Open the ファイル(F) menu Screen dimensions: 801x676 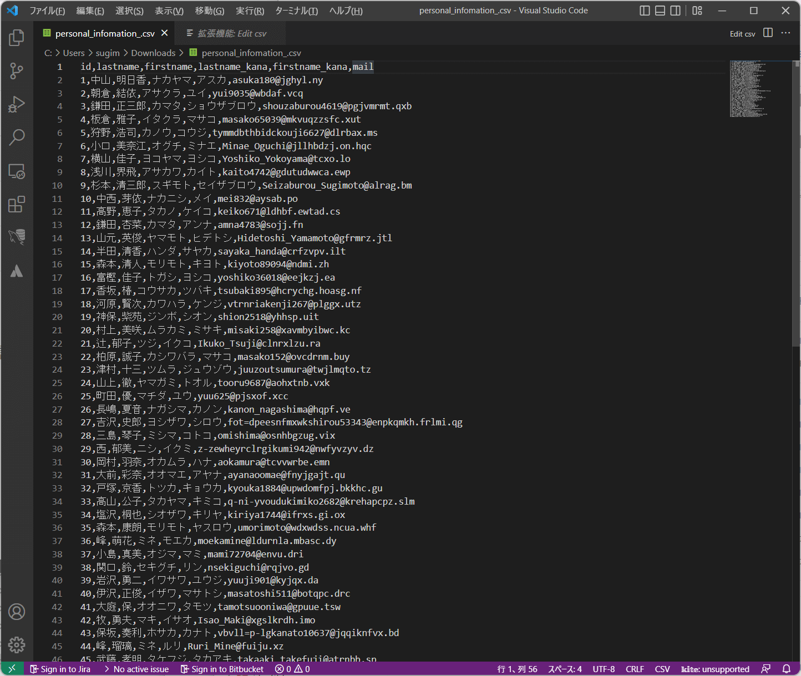[47, 11]
